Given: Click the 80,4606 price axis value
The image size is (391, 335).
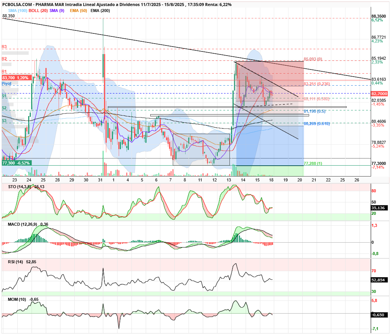Looking at the screenshot, I should click(x=379, y=121).
